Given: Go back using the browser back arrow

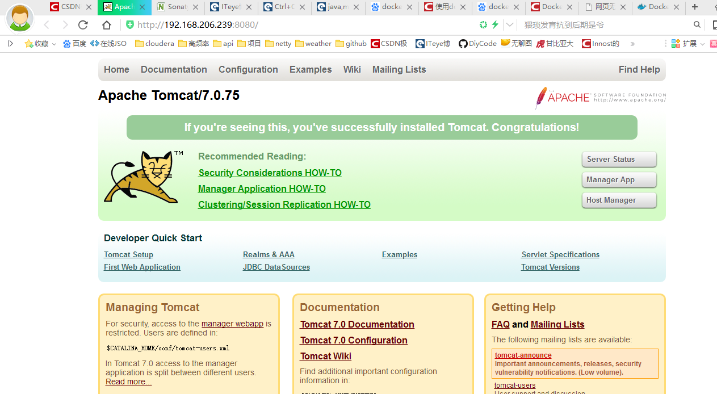Looking at the screenshot, I should pos(47,25).
